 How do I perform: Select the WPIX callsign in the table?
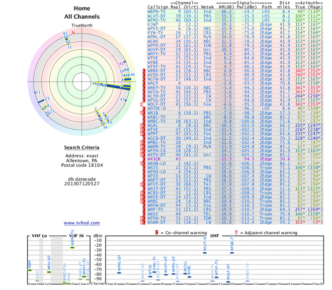[152, 176]
